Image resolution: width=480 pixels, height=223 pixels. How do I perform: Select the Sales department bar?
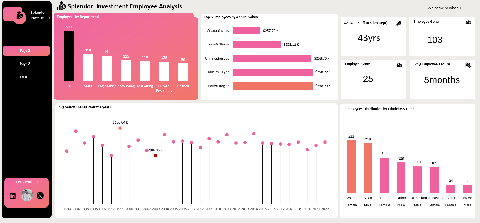tap(88, 68)
